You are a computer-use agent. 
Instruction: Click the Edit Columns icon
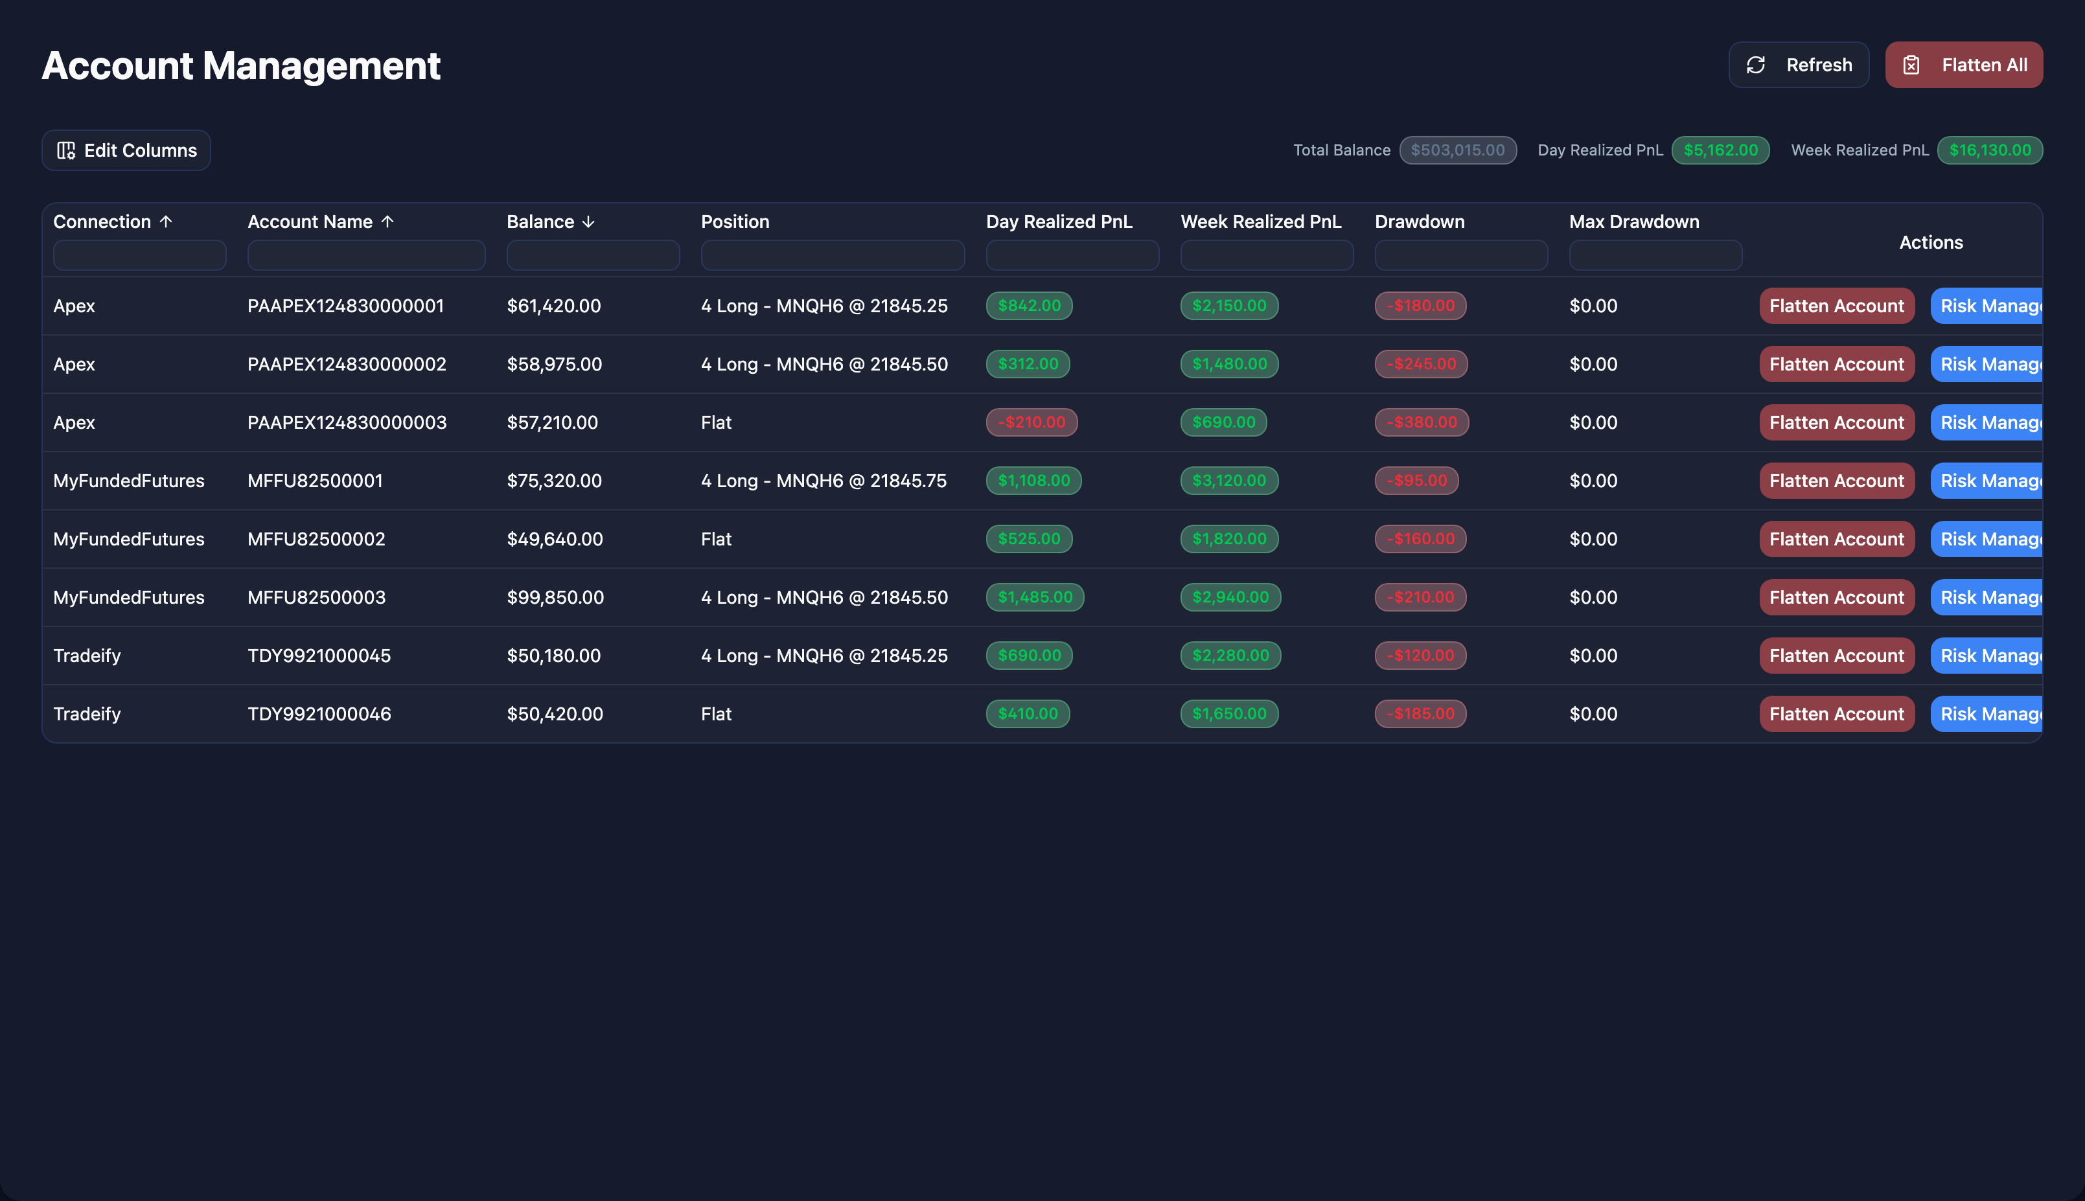coord(66,150)
